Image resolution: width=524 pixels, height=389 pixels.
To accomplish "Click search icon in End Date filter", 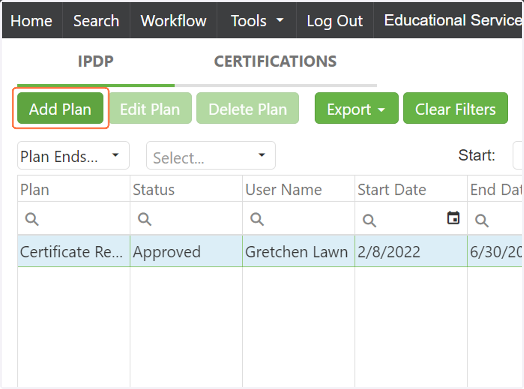I will (x=482, y=220).
